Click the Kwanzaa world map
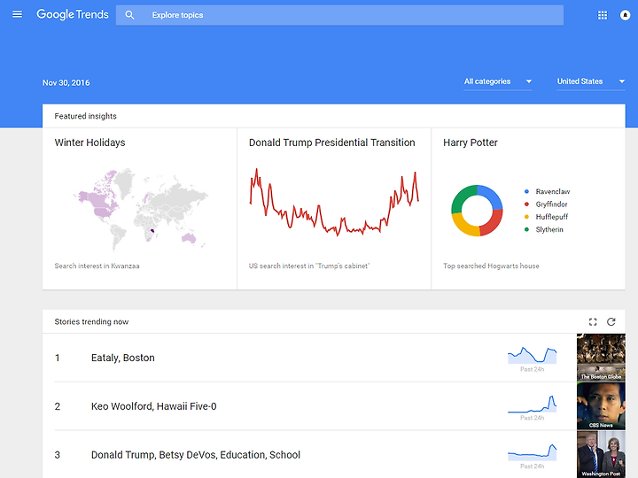638x478 pixels. [141, 209]
